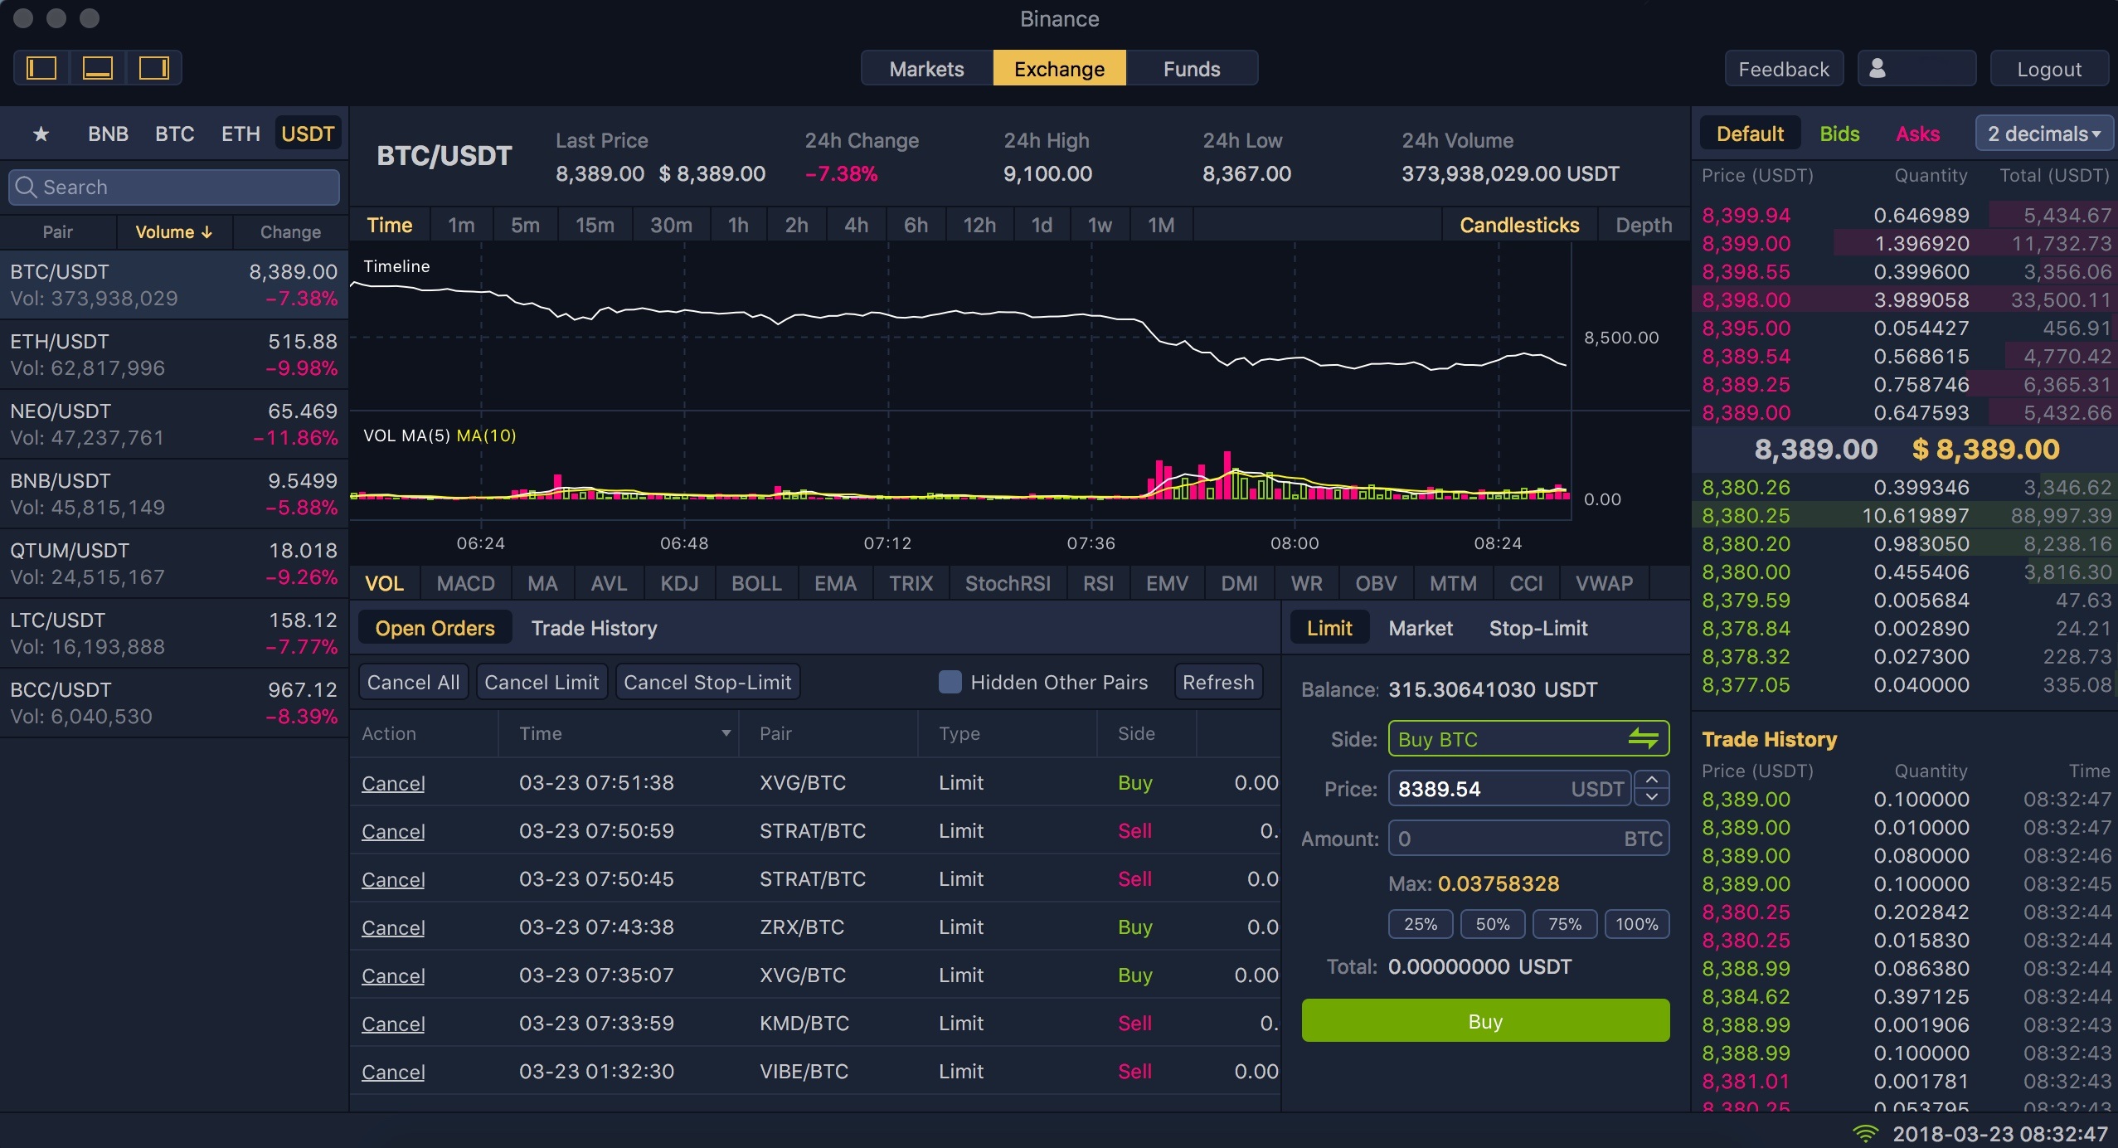Decrease price with the down stepper arrow
This screenshot has height=1148, width=2118.
pos(1652,797)
